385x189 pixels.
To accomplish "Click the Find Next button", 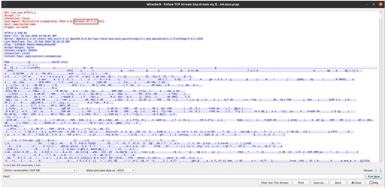I will 374,176.
